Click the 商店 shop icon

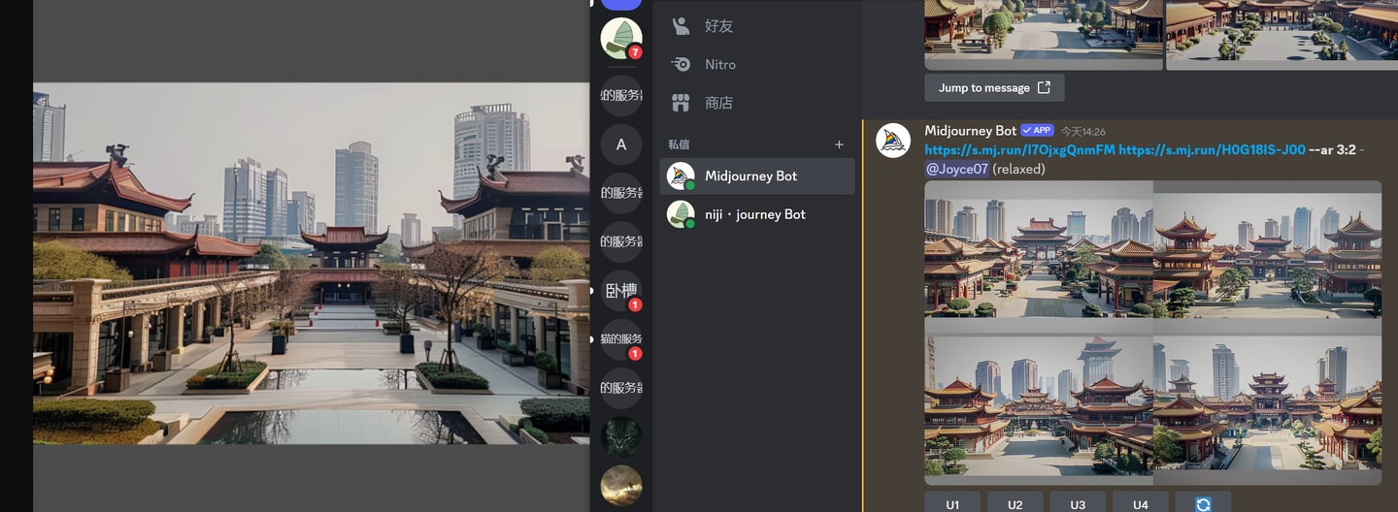682,103
